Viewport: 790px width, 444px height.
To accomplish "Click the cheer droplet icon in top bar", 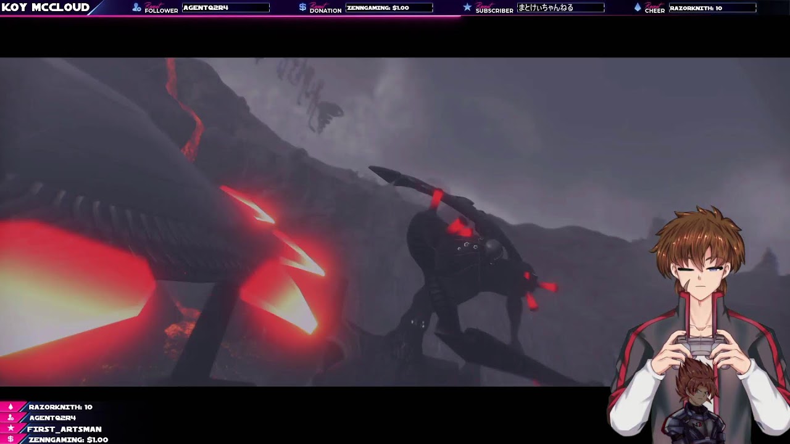I will [x=638, y=7].
